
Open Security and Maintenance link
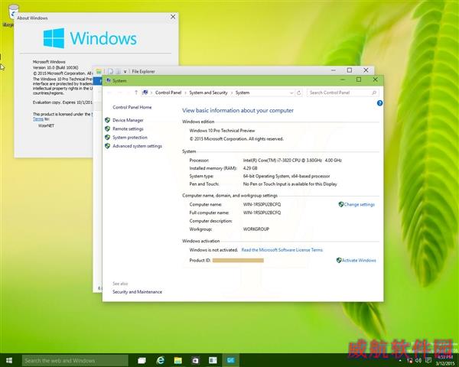click(x=137, y=292)
